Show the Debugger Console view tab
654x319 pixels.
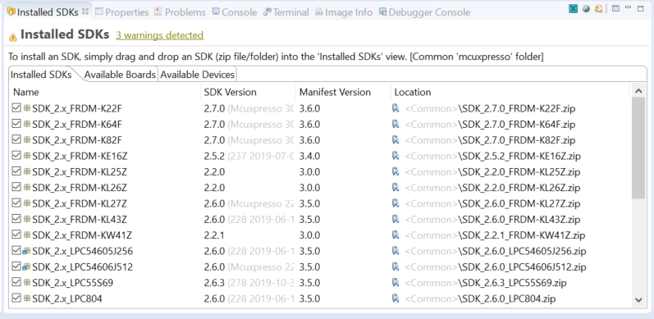[x=424, y=12]
